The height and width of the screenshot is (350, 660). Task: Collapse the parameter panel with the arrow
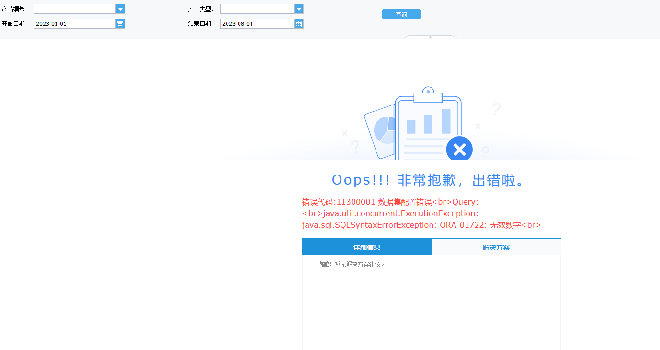tap(430, 37)
